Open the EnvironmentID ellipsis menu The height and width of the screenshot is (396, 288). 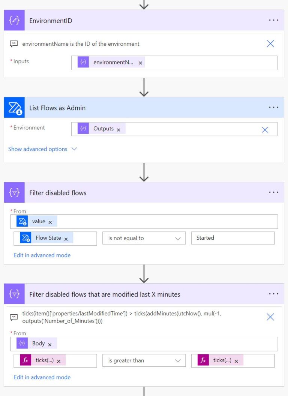tap(273, 20)
